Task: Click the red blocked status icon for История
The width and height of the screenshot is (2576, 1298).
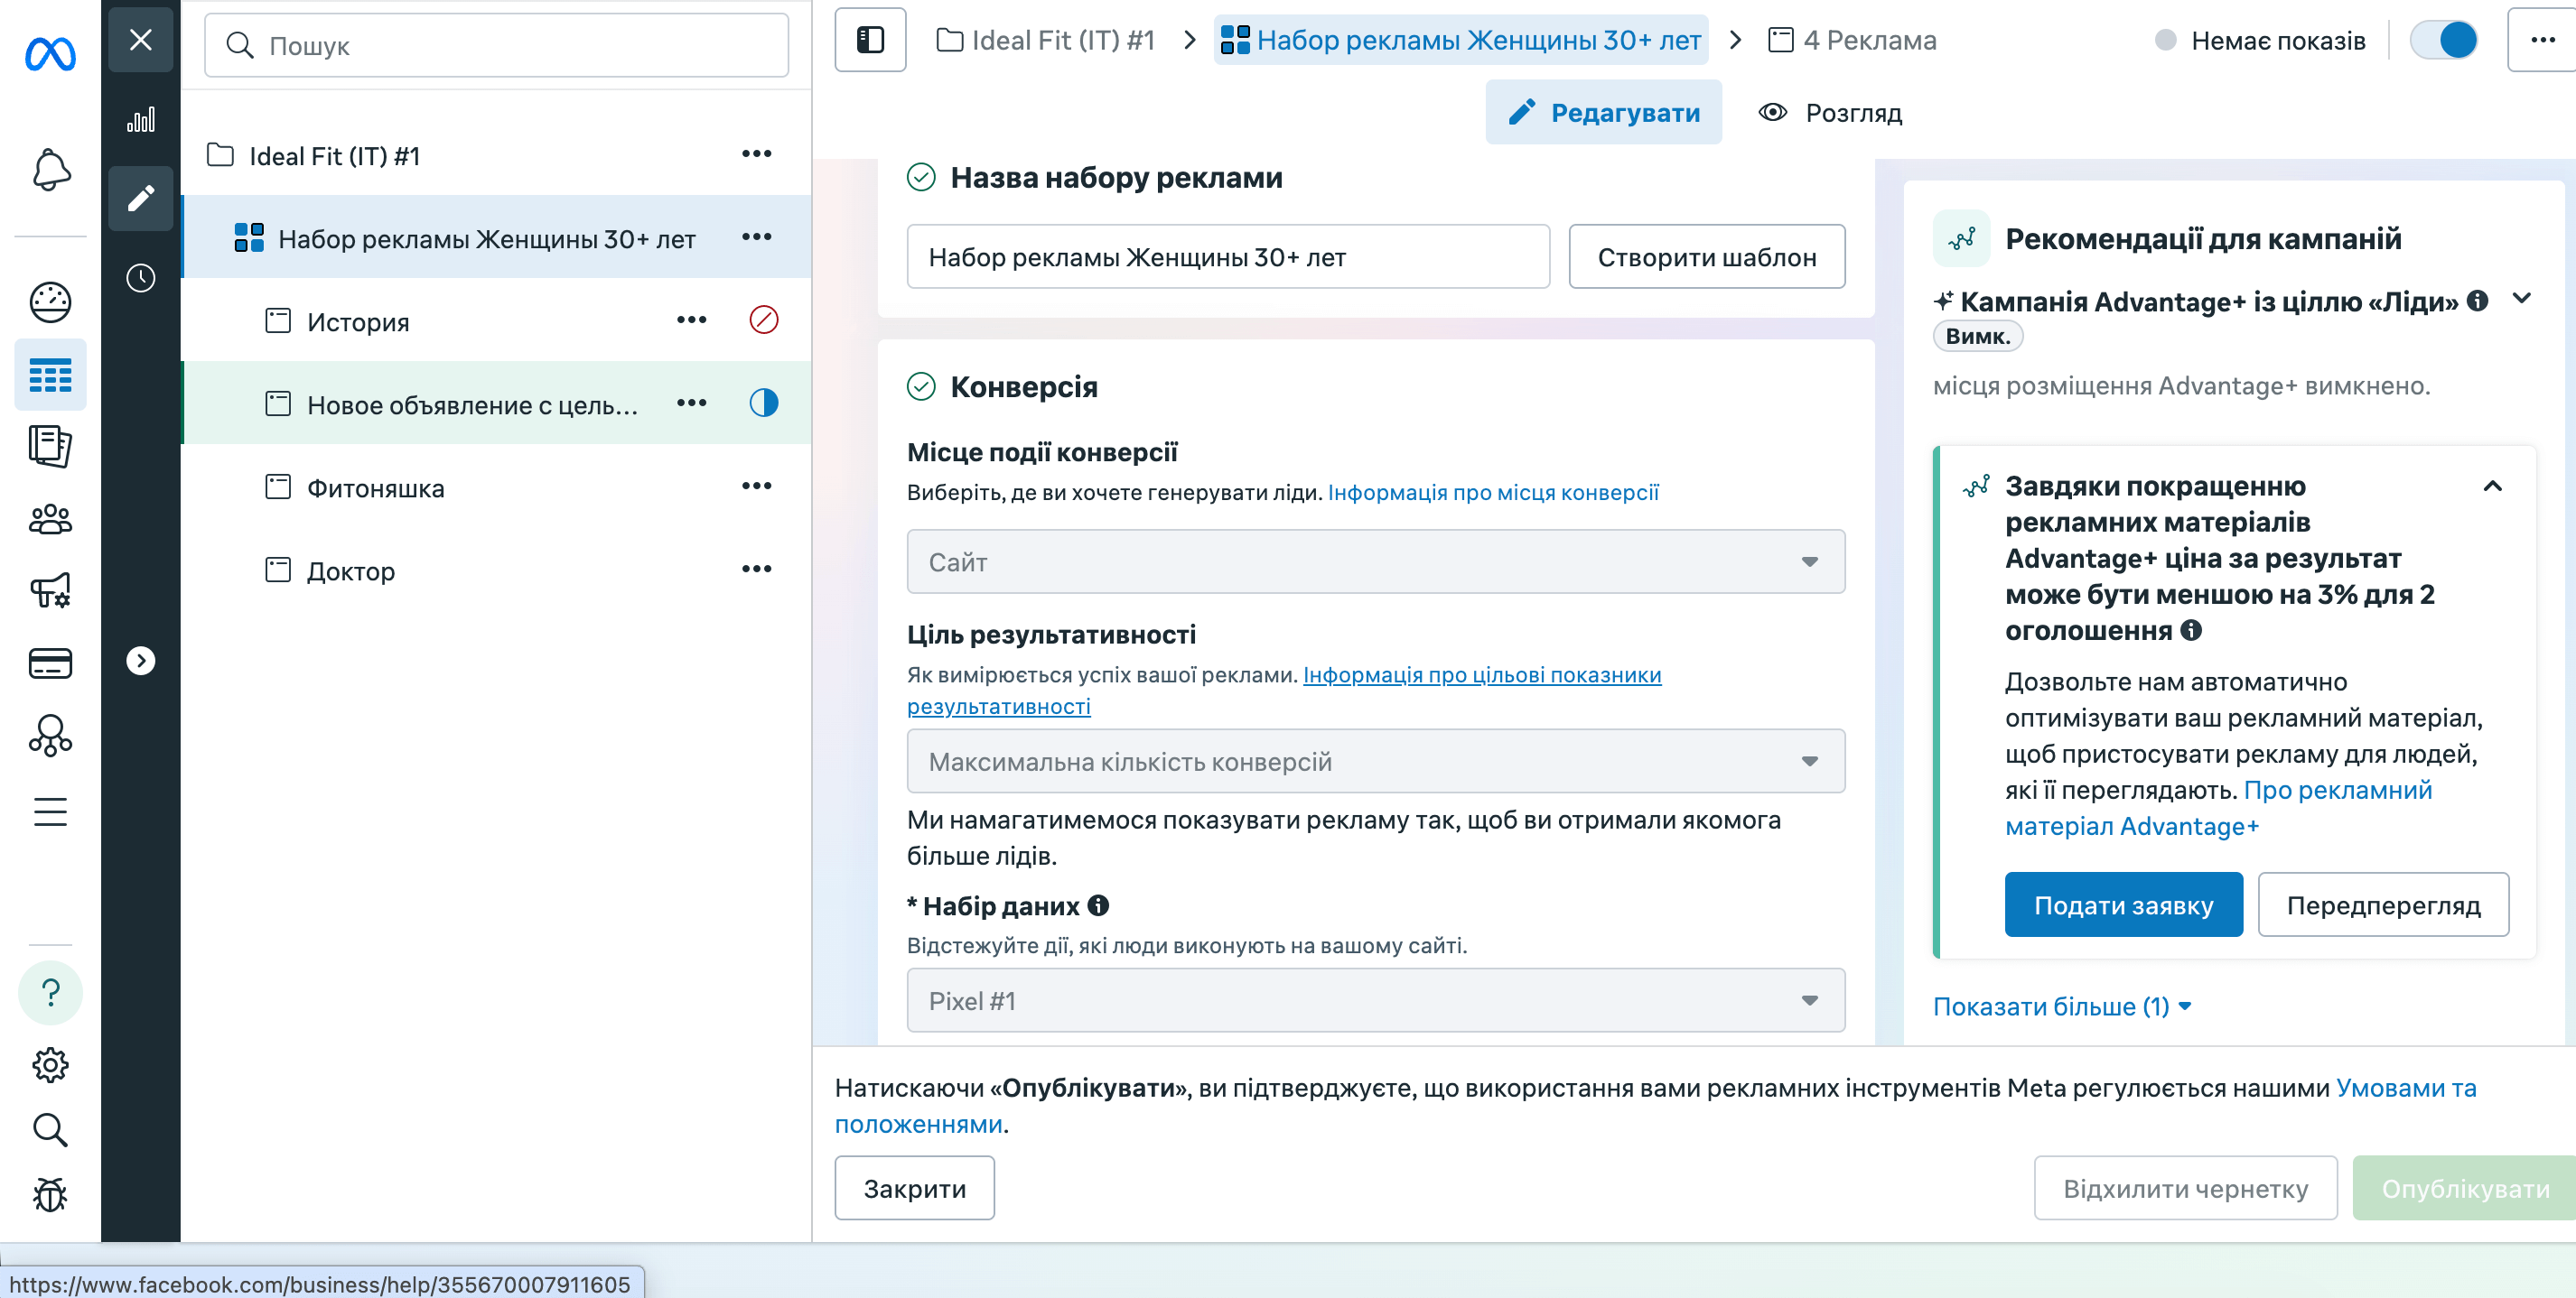Action: coord(763,320)
